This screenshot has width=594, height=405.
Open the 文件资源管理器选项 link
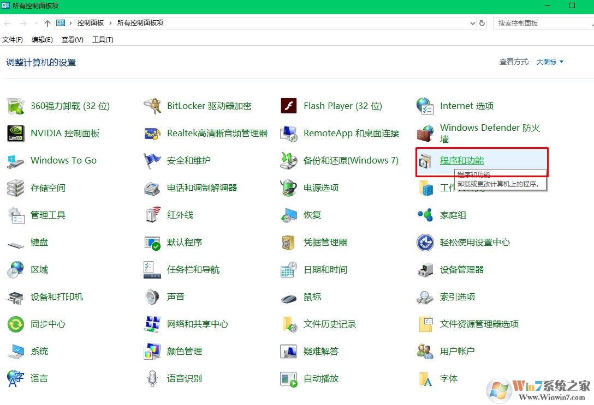coord(479,324)
